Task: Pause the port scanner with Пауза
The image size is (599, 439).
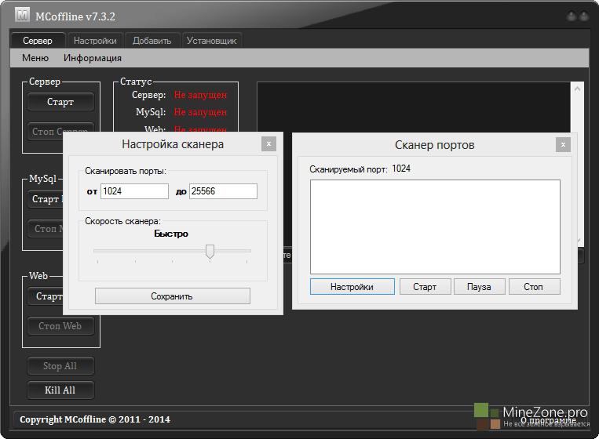Action: pyautogui.click(x=479, y=287)
